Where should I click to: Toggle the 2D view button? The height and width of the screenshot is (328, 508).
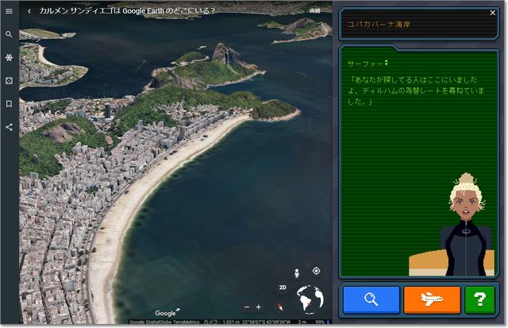pyautogui.click(x=282, y=287)
